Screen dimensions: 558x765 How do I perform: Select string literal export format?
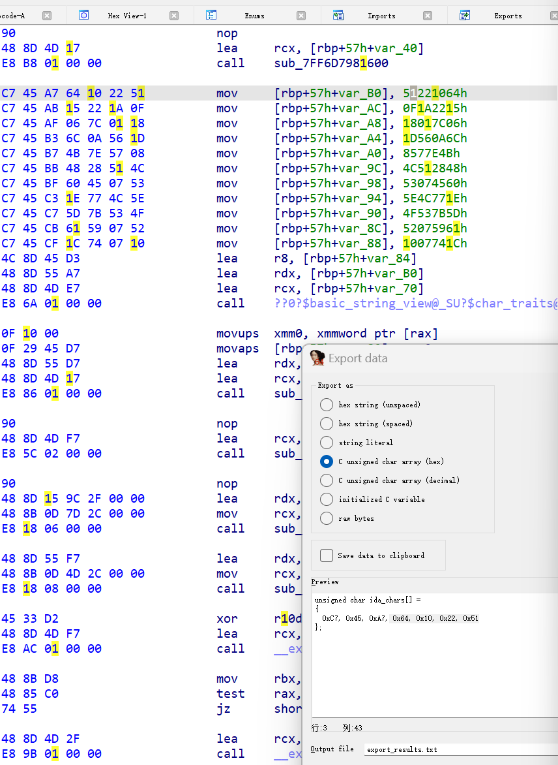327,443
